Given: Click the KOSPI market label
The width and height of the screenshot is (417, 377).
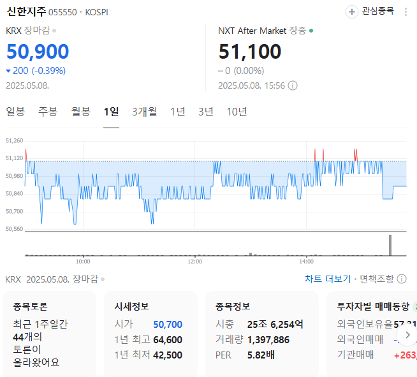Looking at the screenshot, I should [96, 12].
